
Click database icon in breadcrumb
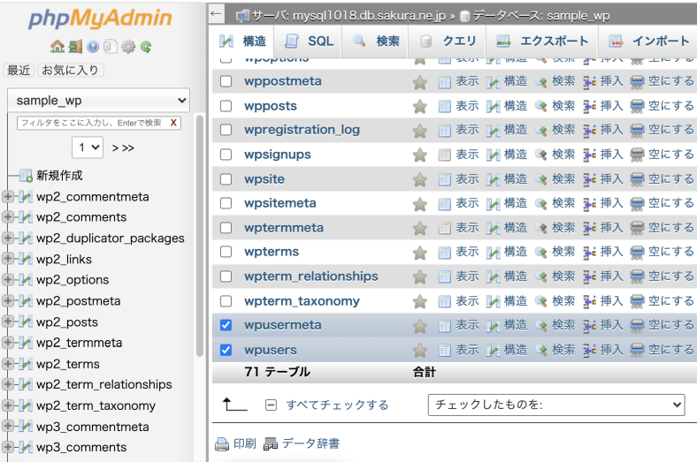pyautogui.click(x=464, y=17)
